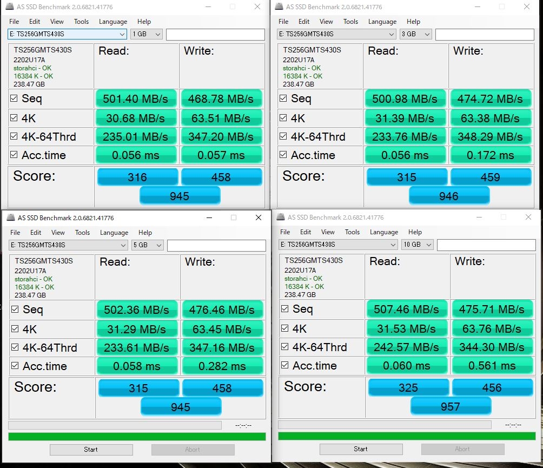
Task: Open Tools menu in the 10 GB window
Action: (x=352, y=232)
